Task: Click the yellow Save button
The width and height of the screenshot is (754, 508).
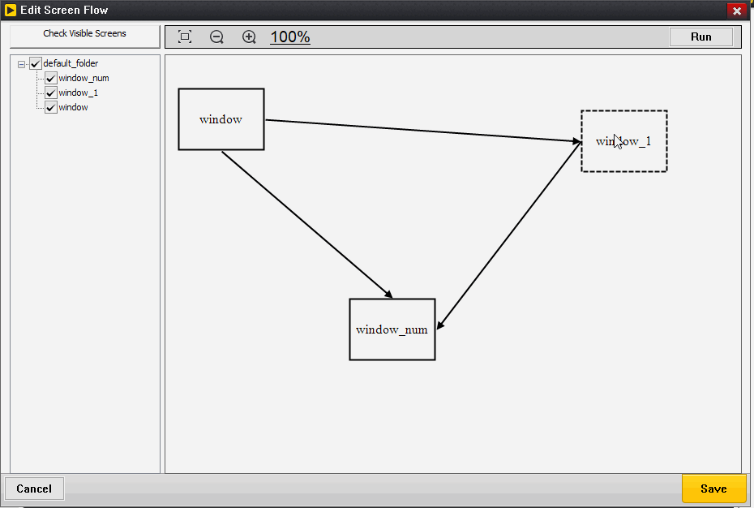Action: 713,489
